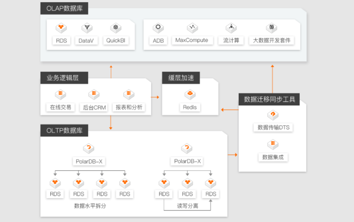Screen dimensions: 354x222
Task: Click the ADB icon
Action: 158,27
